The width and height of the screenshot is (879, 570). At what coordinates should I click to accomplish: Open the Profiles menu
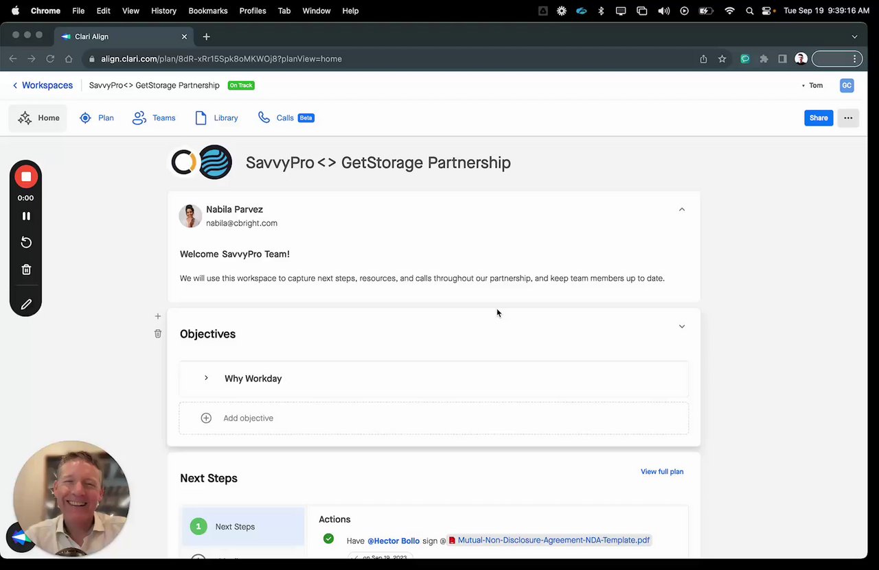click(253, 10)
